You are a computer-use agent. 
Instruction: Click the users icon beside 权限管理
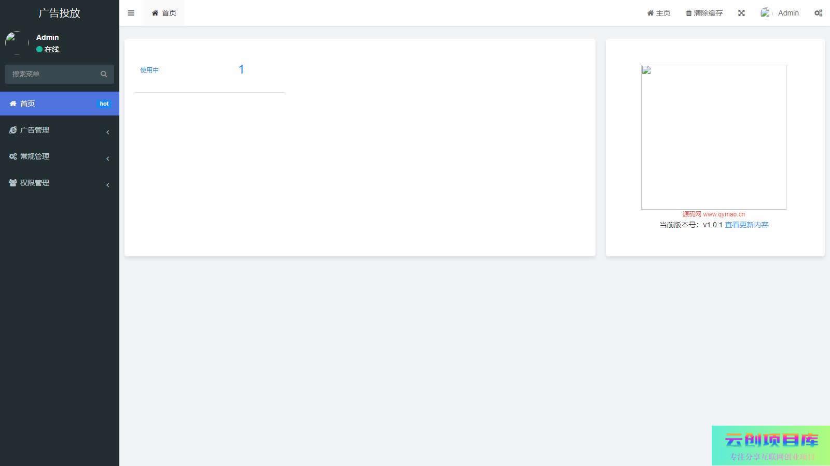pyautogui.click(x=13, y=183)
